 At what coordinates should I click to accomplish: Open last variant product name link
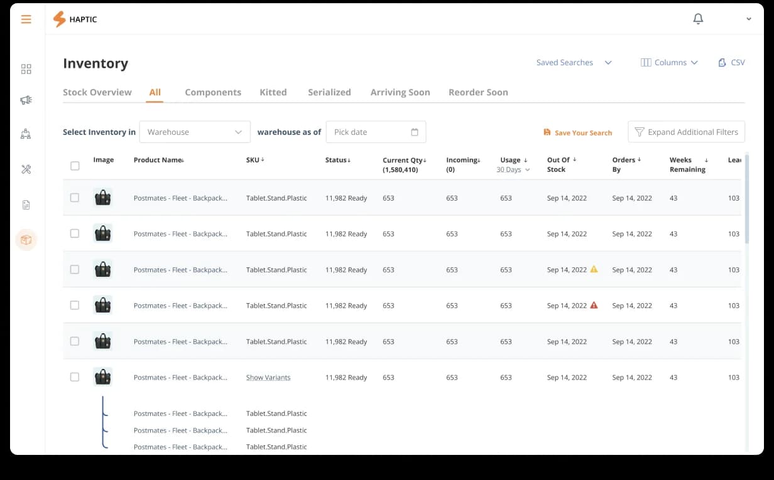coord(180,447)
